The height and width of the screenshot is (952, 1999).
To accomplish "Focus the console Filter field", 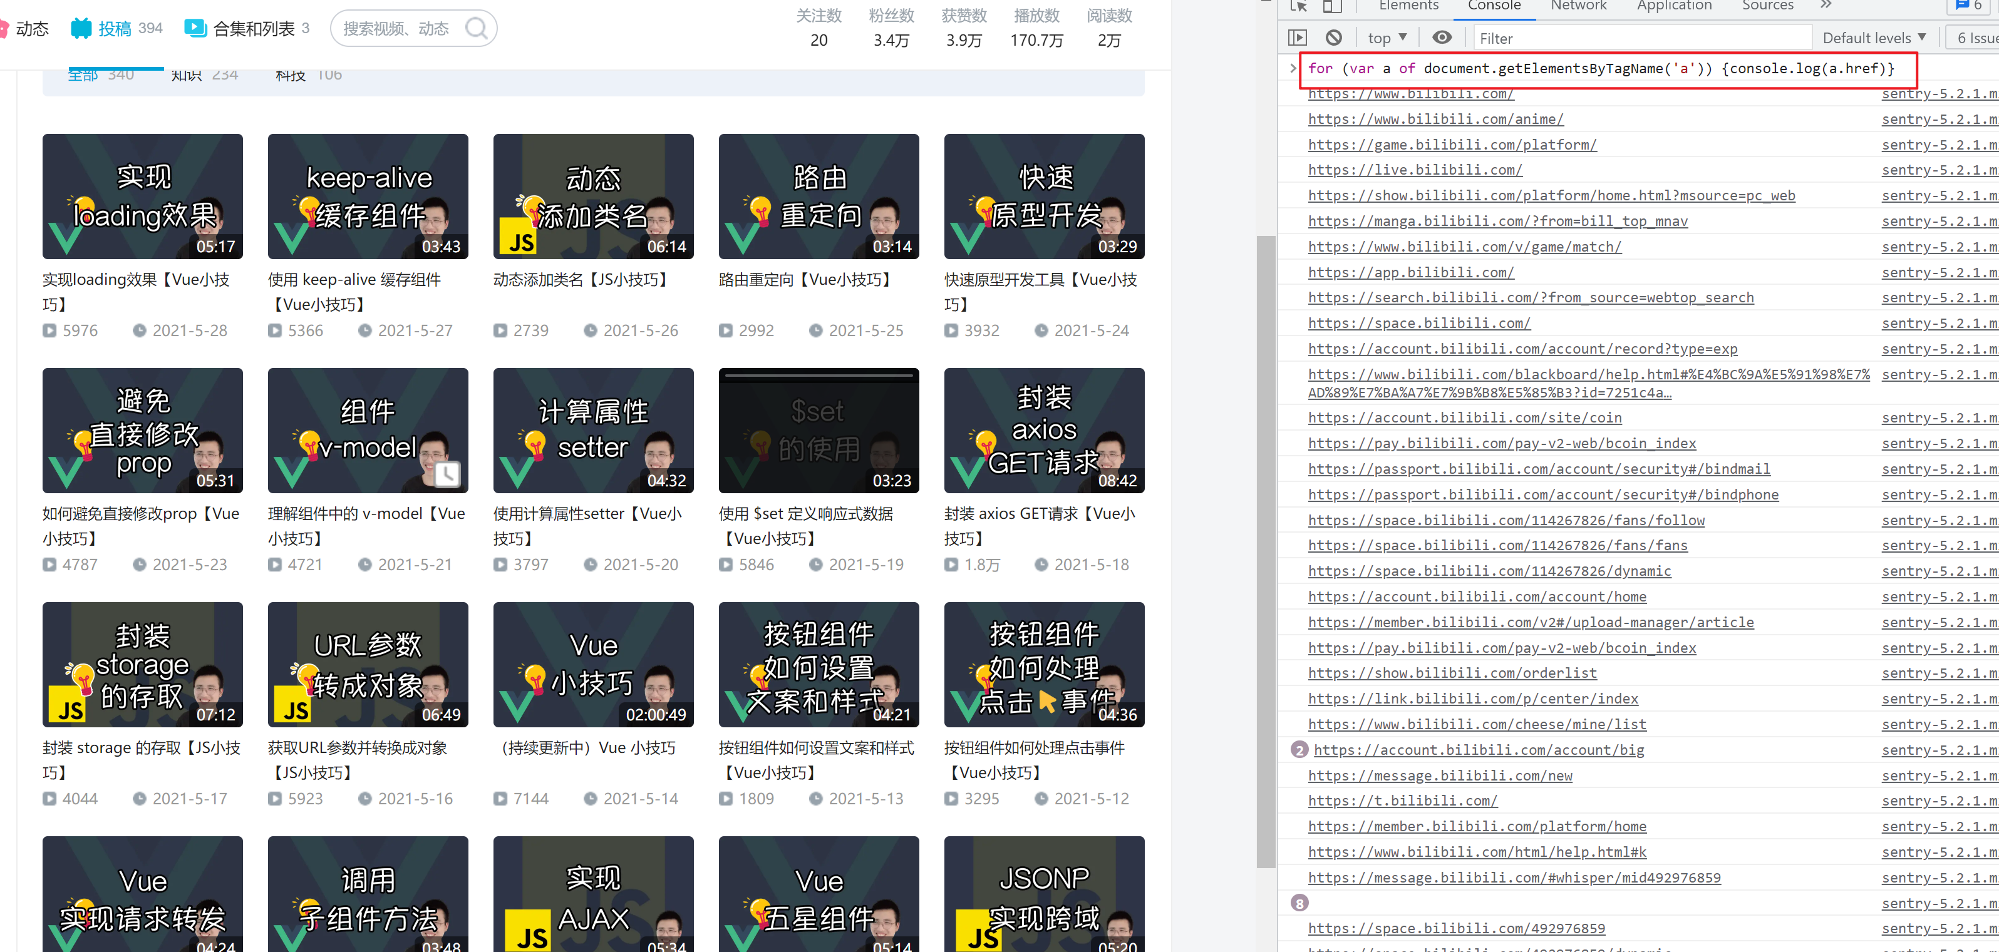I will pyautogui.click(x=1641, y=38).
